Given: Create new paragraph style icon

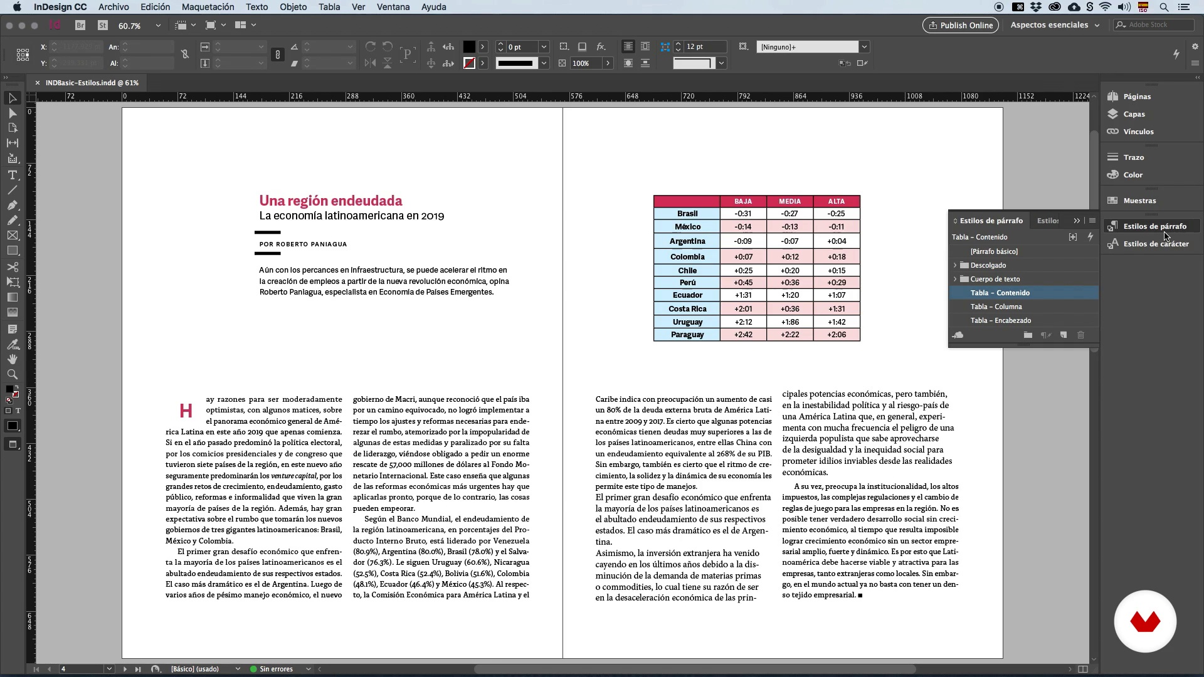Looking at the screenshot, I should (1064, 335).
